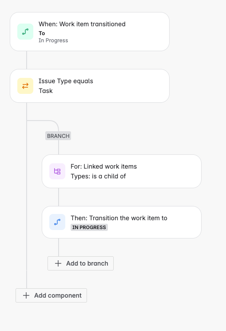Click the 'Add to branch' button
This screenshot has width=226, height=331.
coord(81,263)
